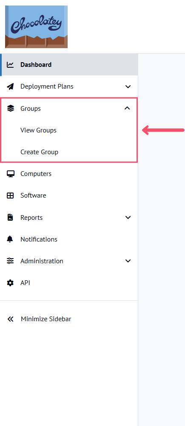
Task: Click Minimize Sidebar text
Action: [46, 319]
